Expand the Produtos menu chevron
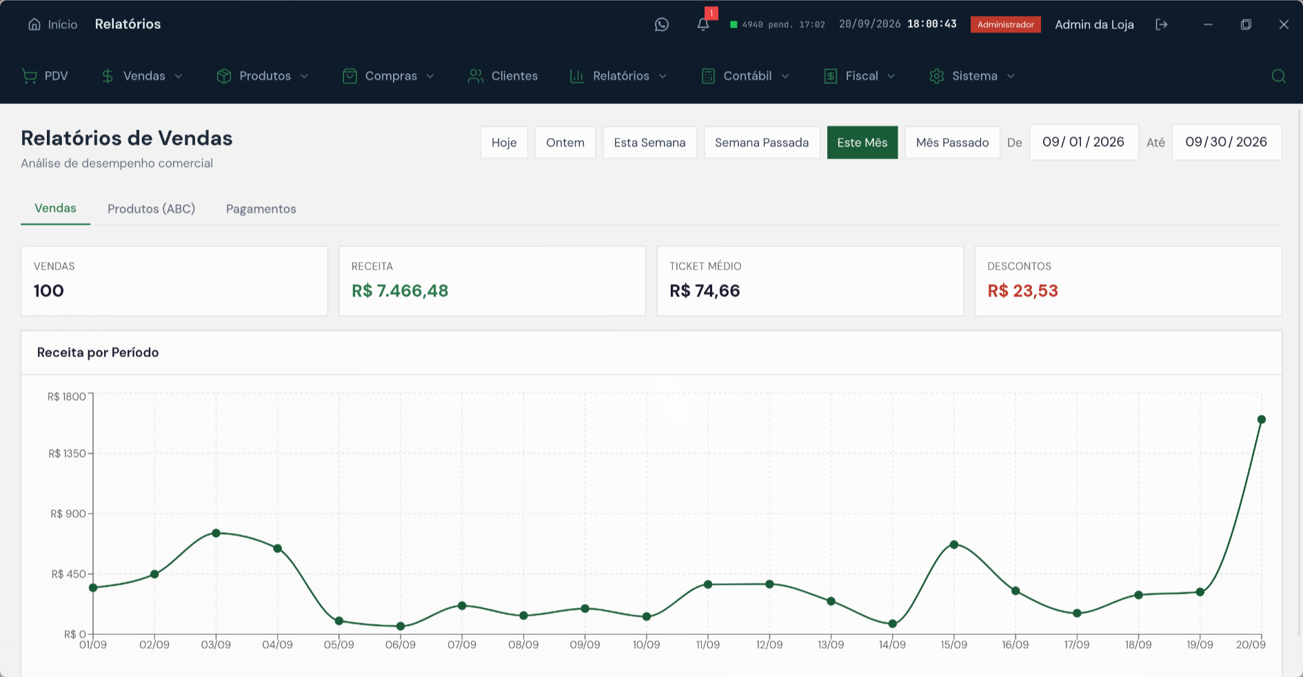Image resolution: width=1303 pixels, height=677 pixels. pyautogui.click(x=304, y=76)
